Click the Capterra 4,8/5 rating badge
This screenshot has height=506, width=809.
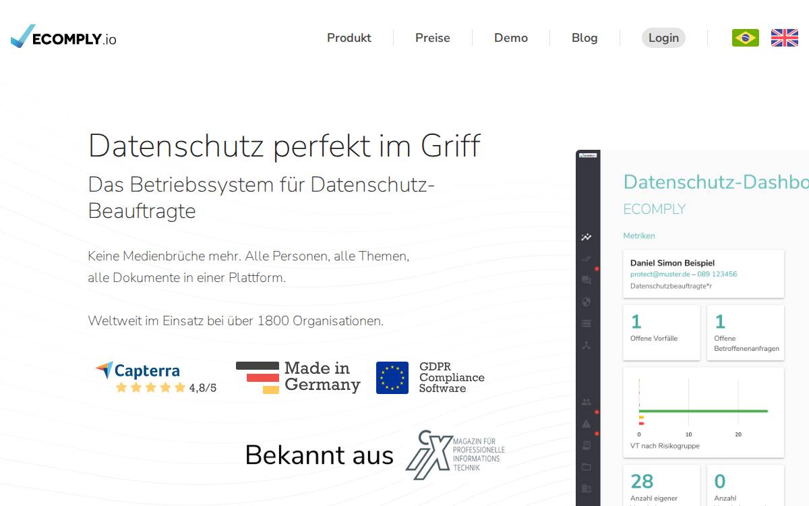[x=156, y=378]
